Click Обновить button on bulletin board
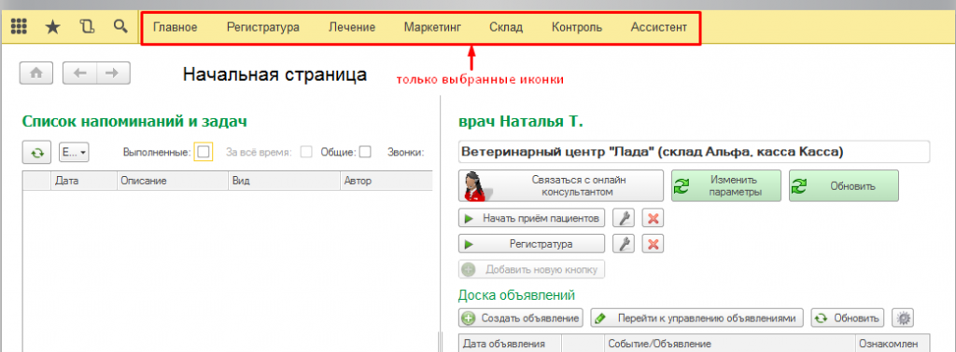The image size is (956, 352). point(848,318)
